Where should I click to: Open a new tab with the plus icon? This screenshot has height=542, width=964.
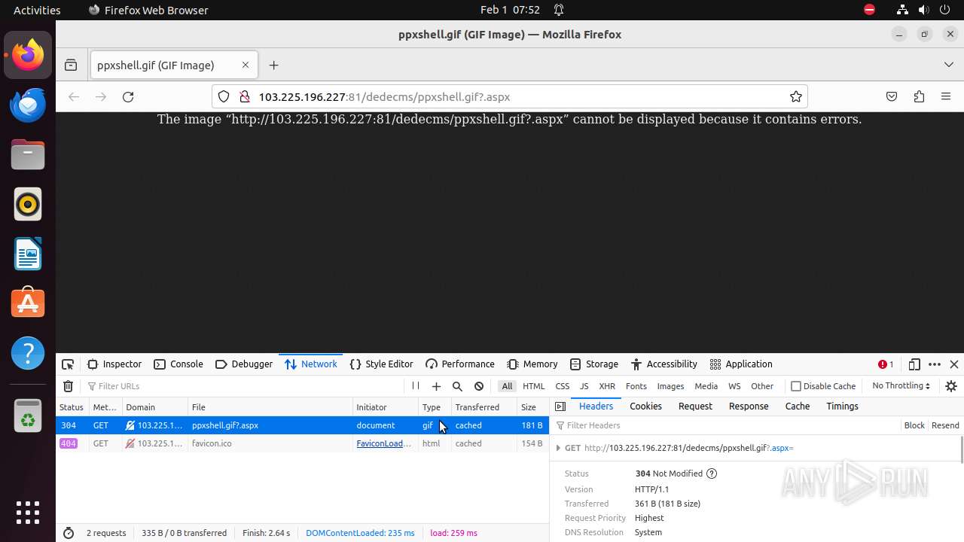point(273,65)
